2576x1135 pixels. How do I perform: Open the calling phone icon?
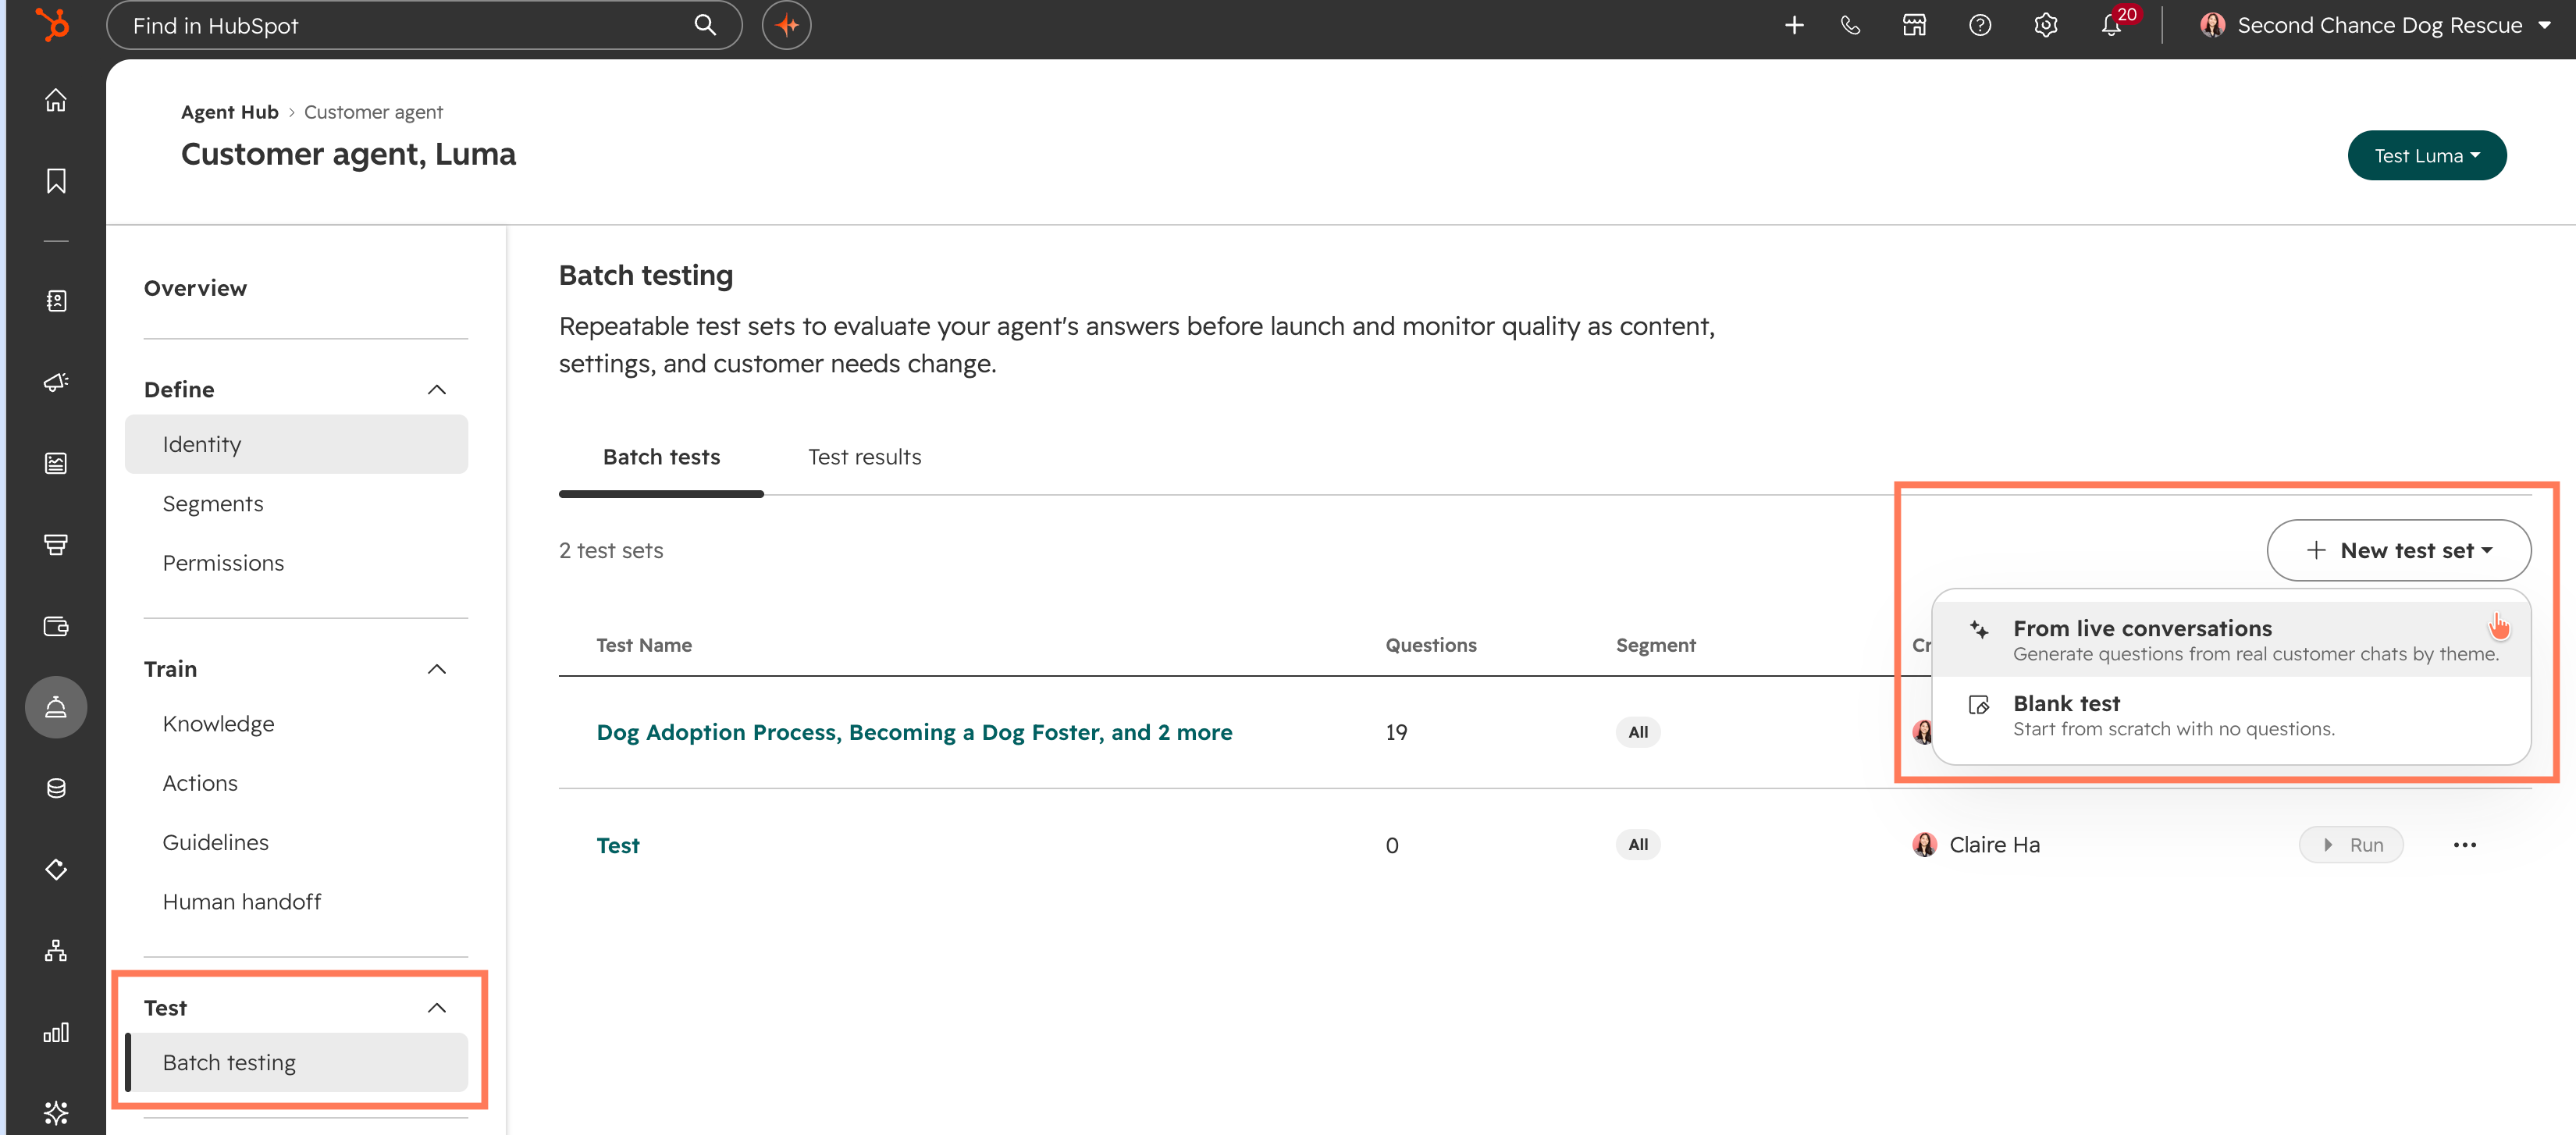click(x=1851, y=25)
